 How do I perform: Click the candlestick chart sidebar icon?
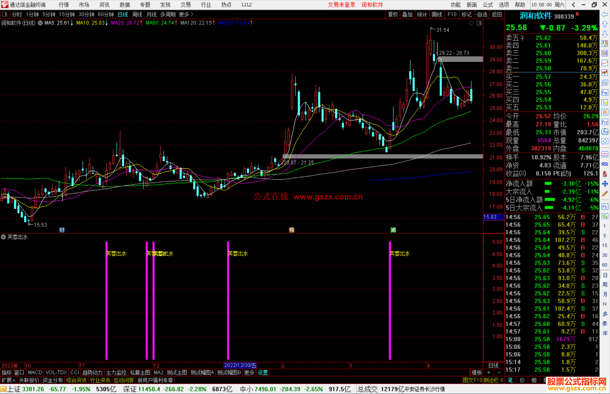click(605, 73)
